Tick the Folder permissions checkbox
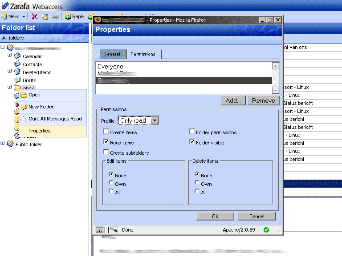Image resolution: width=342 pixels, height=256 pixels. 192,132
